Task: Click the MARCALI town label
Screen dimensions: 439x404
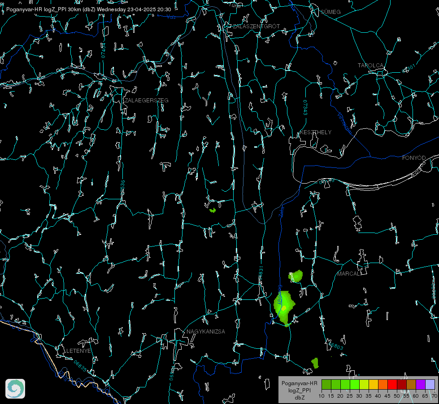Action: 349,274
